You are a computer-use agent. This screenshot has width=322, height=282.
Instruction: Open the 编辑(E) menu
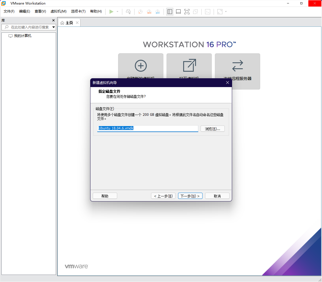[25, 11]
